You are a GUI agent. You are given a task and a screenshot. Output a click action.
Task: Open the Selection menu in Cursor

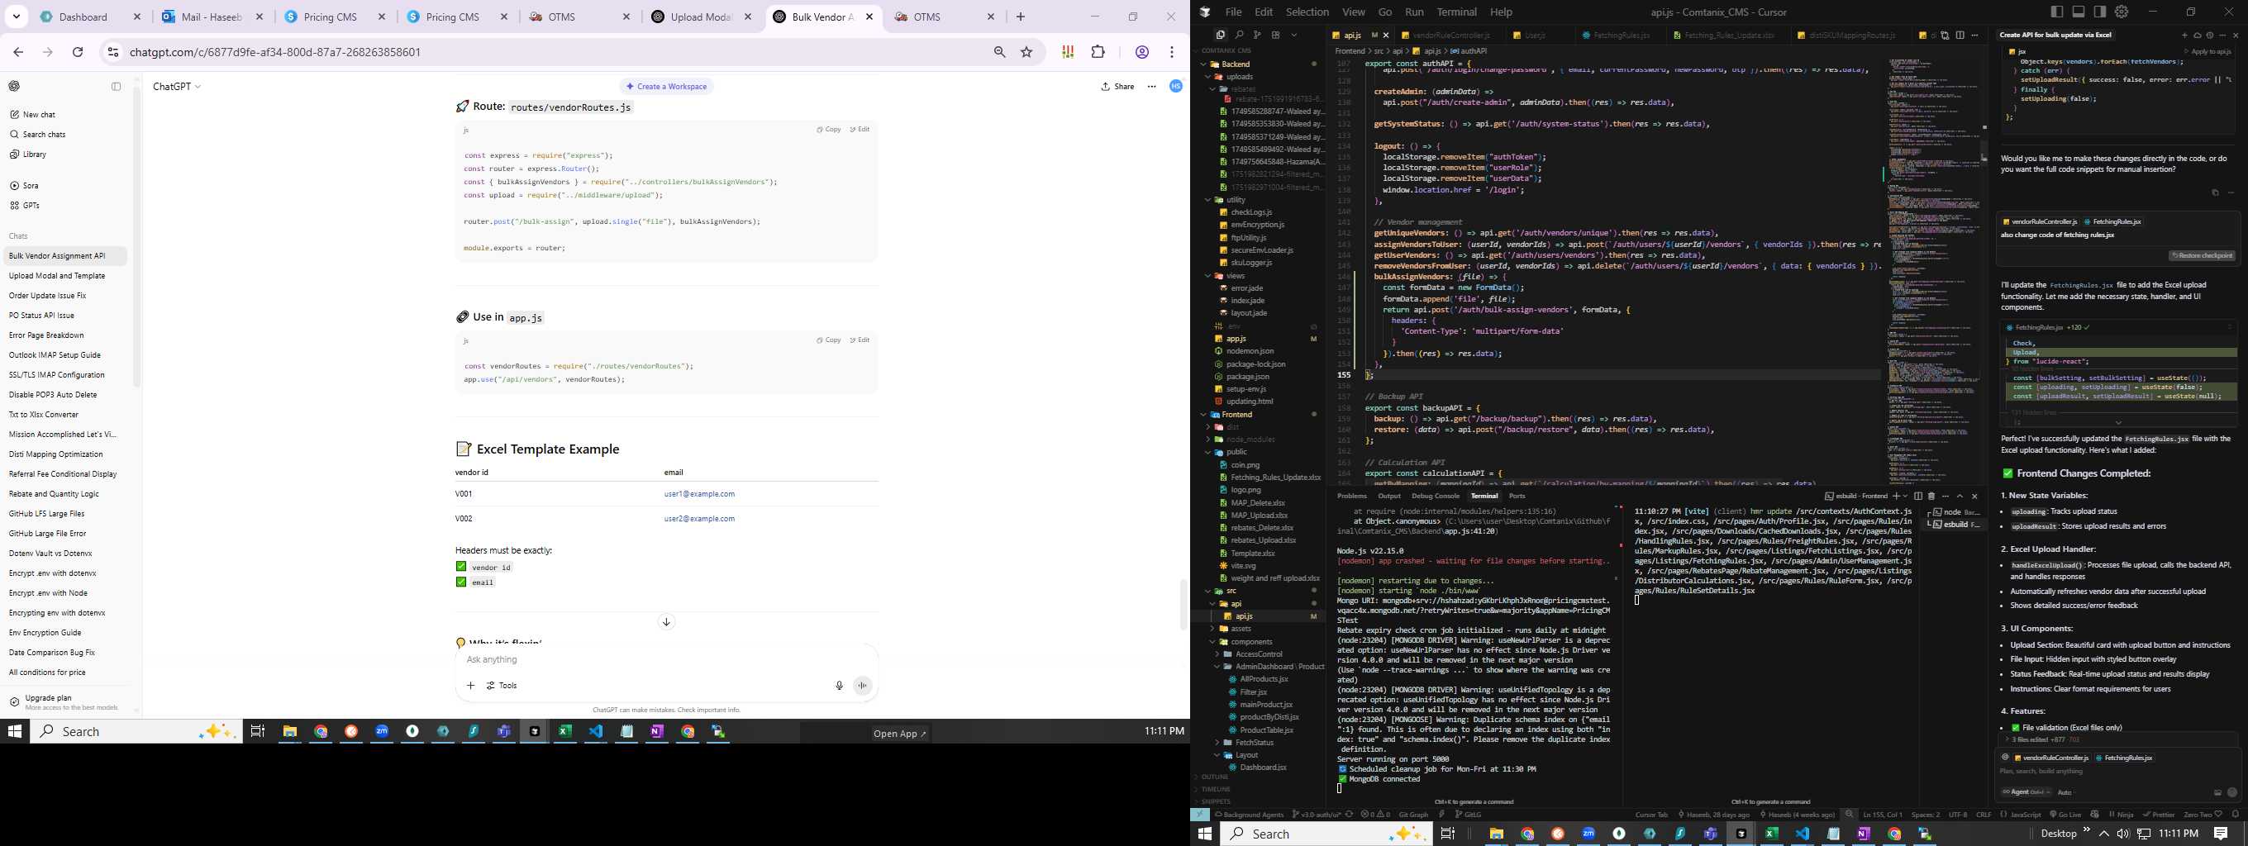pyautogui.click(x=1307, y=12)
